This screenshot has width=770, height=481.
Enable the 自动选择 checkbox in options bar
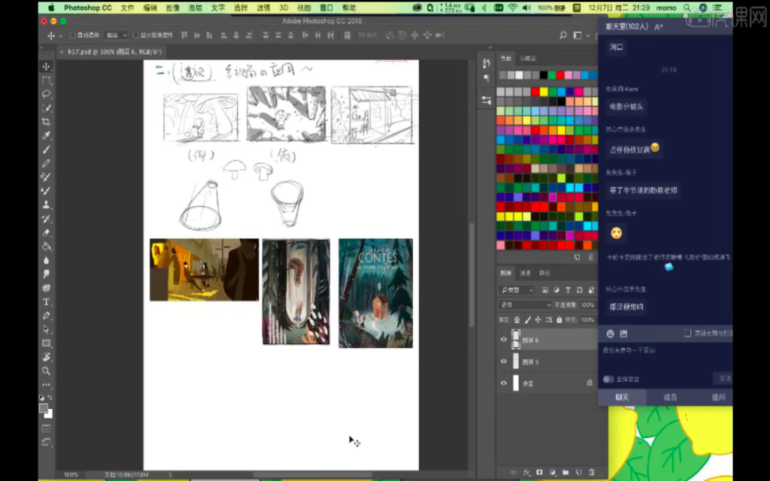pos(72,35)
